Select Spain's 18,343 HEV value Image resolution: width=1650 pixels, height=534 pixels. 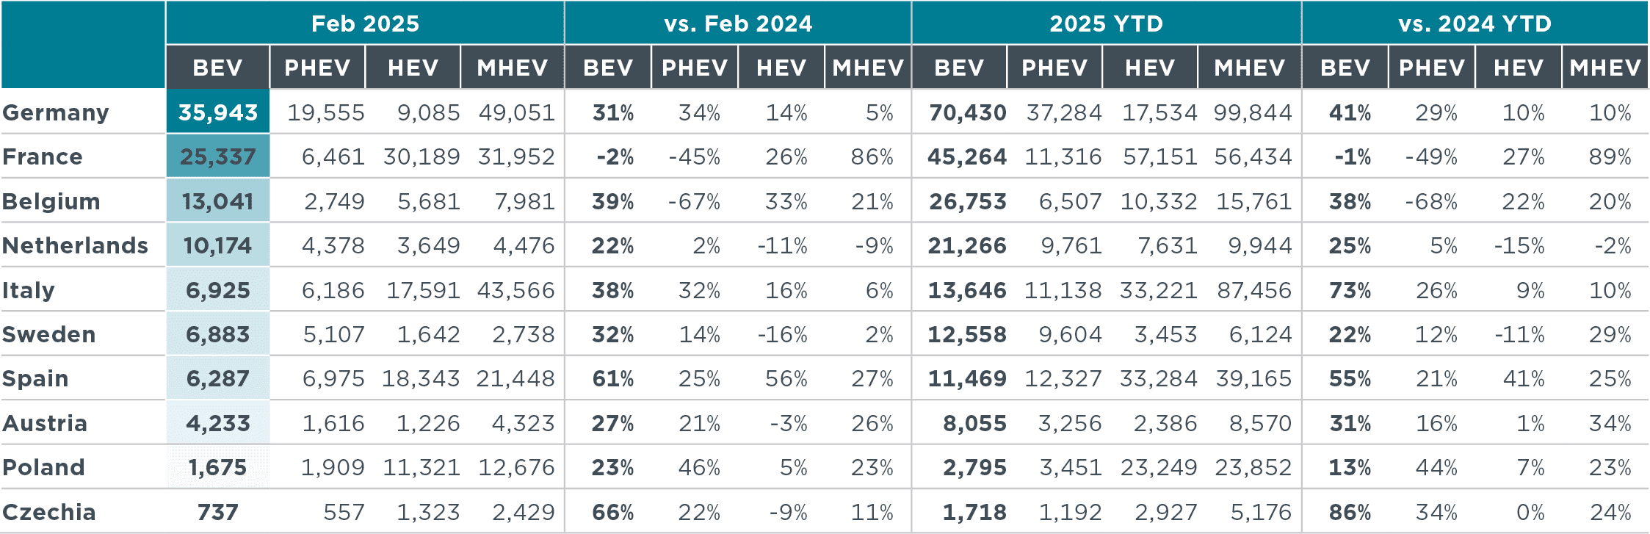point(421,378)
